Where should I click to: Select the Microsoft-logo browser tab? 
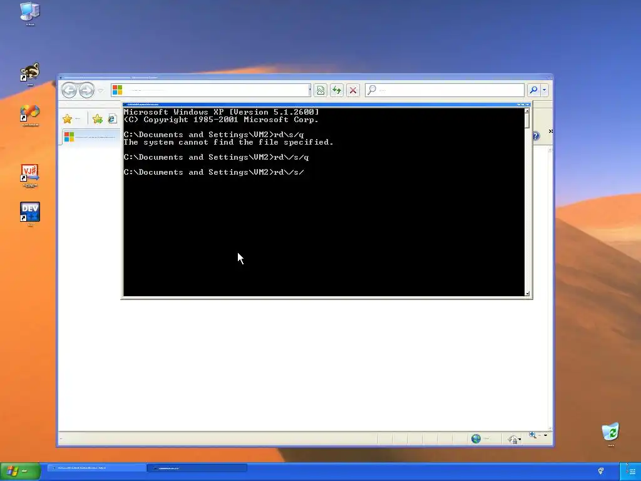pos(91,137)
